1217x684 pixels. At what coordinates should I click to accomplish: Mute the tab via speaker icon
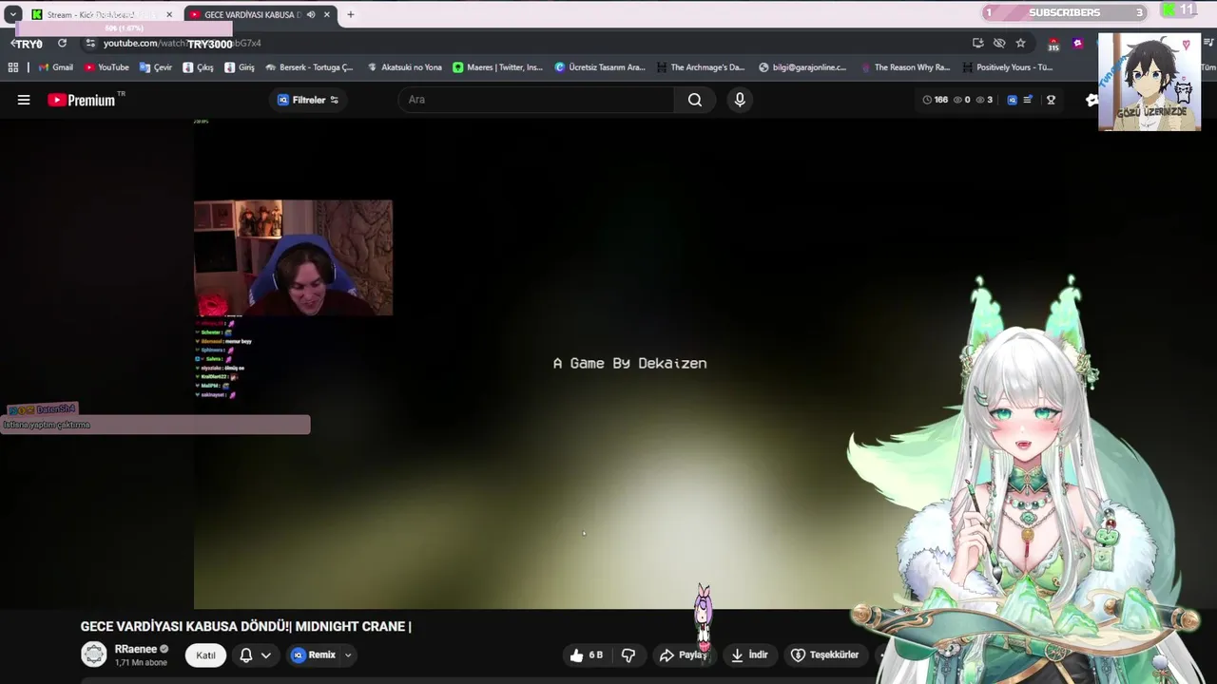[x=310, y=14]
